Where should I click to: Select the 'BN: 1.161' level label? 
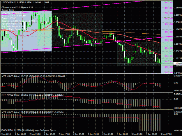(169, 8)
